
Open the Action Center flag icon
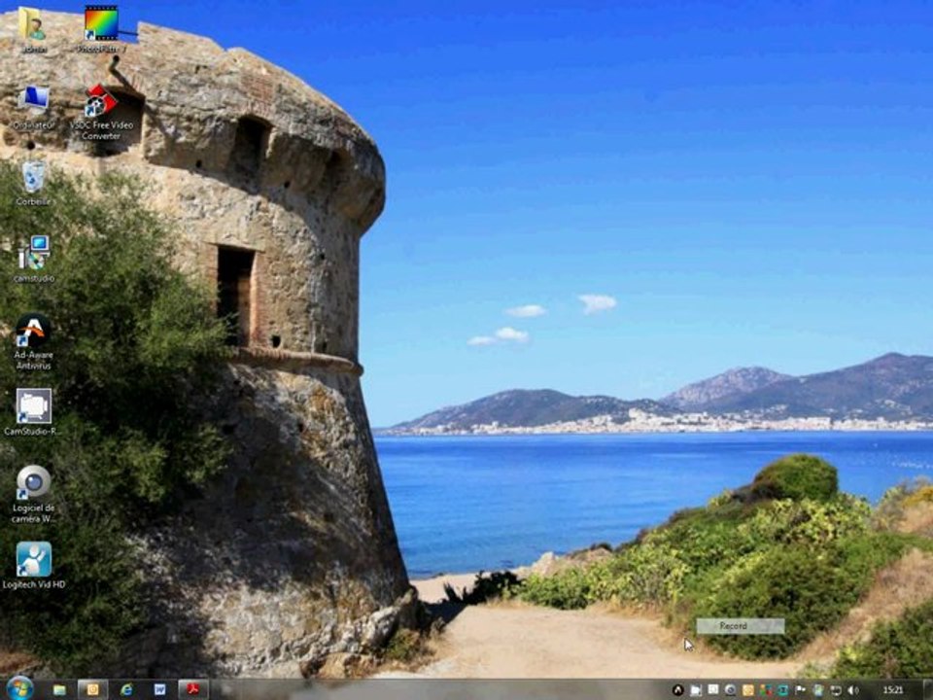(x=800, y=690)
